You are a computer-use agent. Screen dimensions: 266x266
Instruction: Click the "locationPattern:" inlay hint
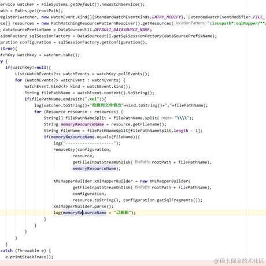click(x=190, y=23)
